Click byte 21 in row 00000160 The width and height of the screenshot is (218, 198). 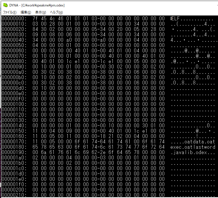coord(111,136)
